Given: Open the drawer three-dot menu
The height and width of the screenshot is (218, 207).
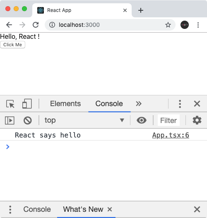Looking at the screenshot, I should click(10, 209).
